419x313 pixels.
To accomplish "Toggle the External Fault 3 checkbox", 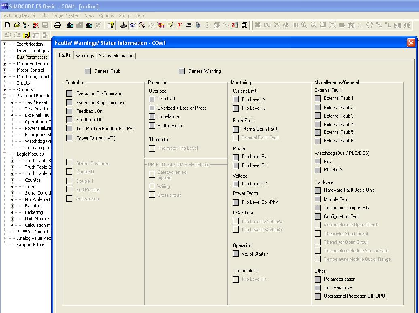I will coord(317,116).
